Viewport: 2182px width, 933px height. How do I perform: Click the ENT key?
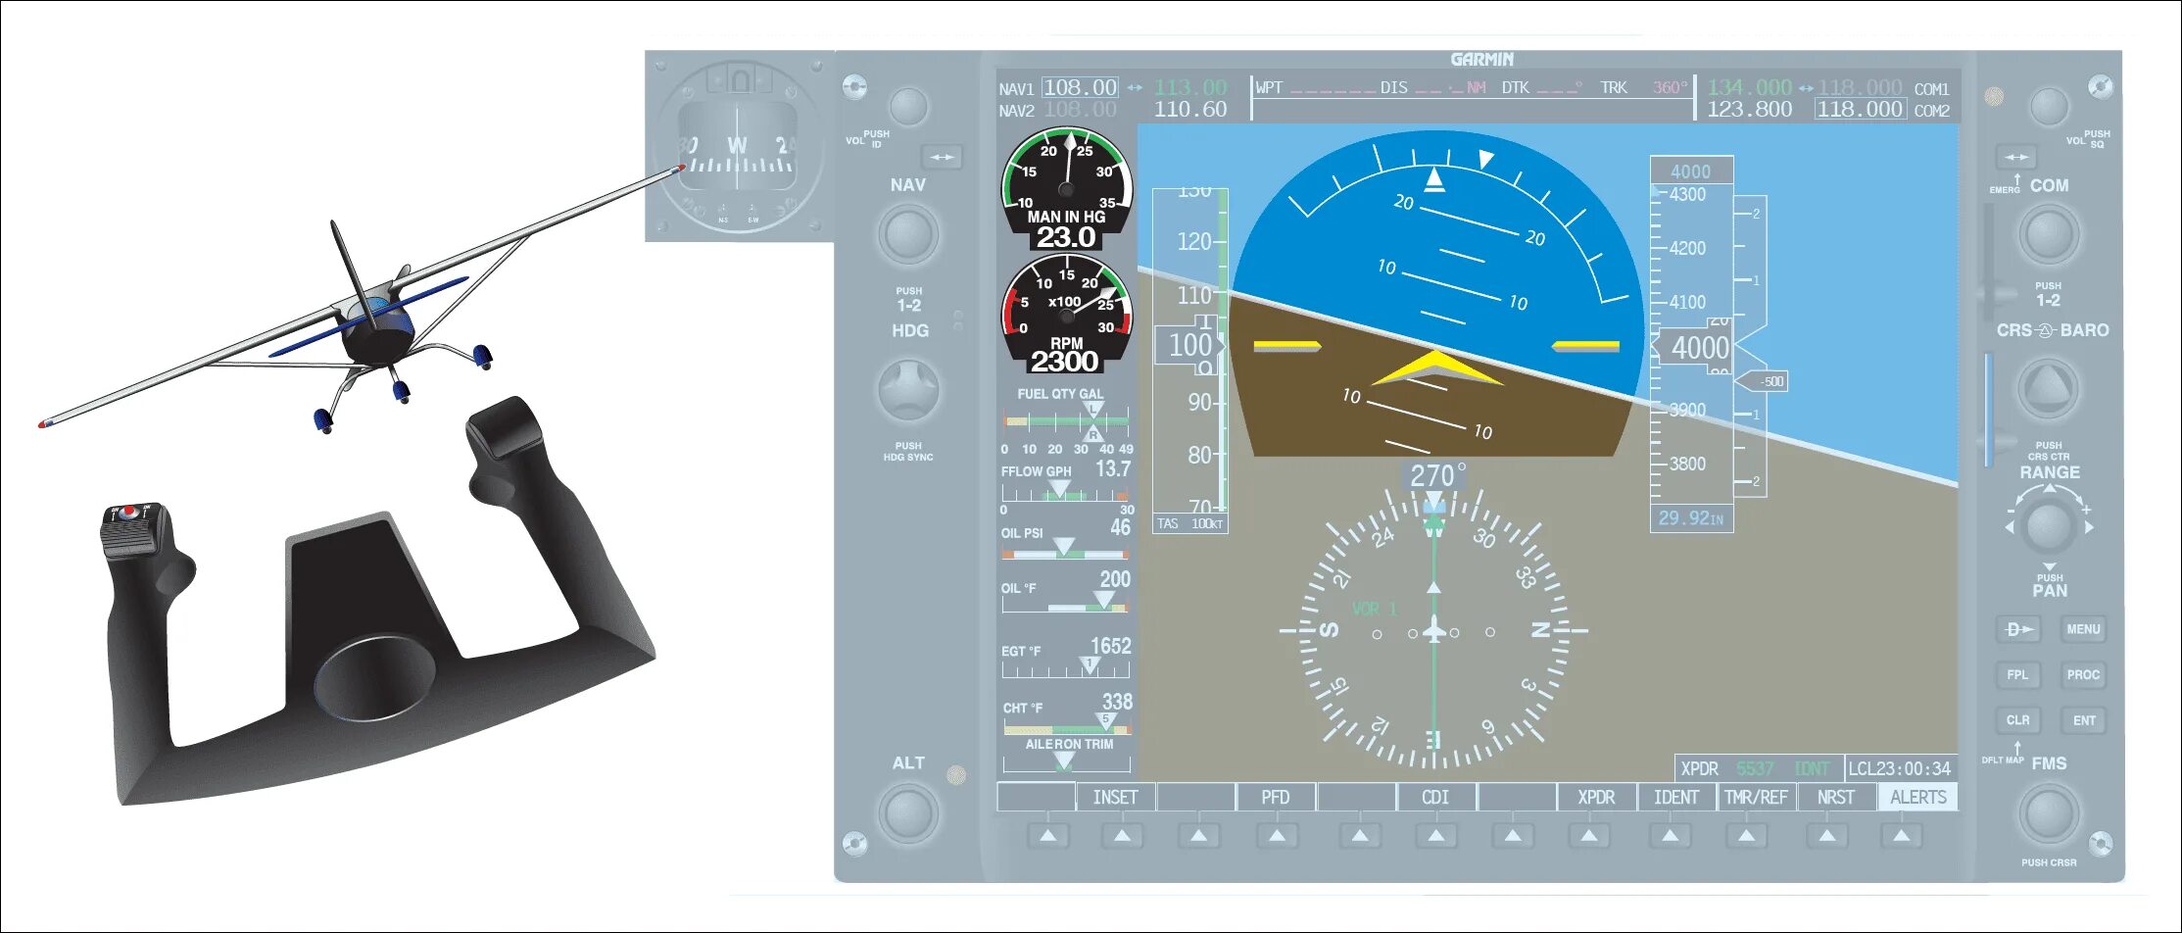pyautogui.click(x=2083, y=719)
